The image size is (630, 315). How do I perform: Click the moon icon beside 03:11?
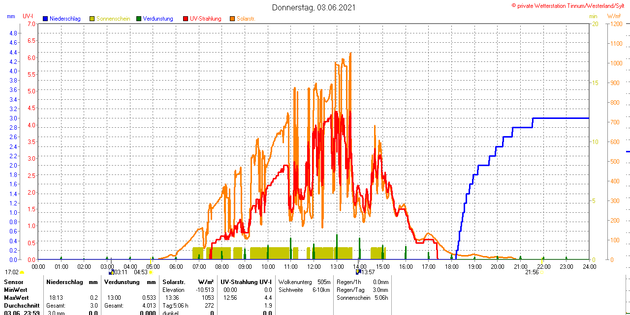point(111,272)
